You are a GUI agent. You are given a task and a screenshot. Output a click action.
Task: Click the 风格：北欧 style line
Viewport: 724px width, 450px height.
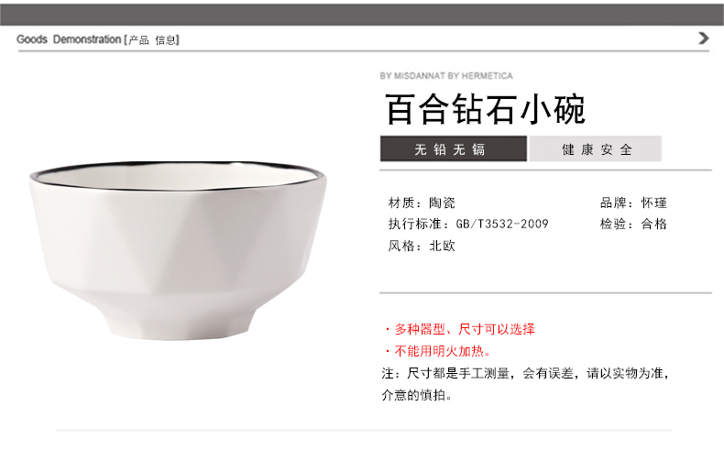click(422, 246)
